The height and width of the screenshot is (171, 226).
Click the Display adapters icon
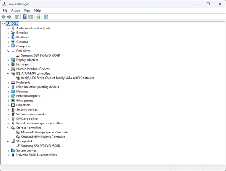[x=13, y=60]
